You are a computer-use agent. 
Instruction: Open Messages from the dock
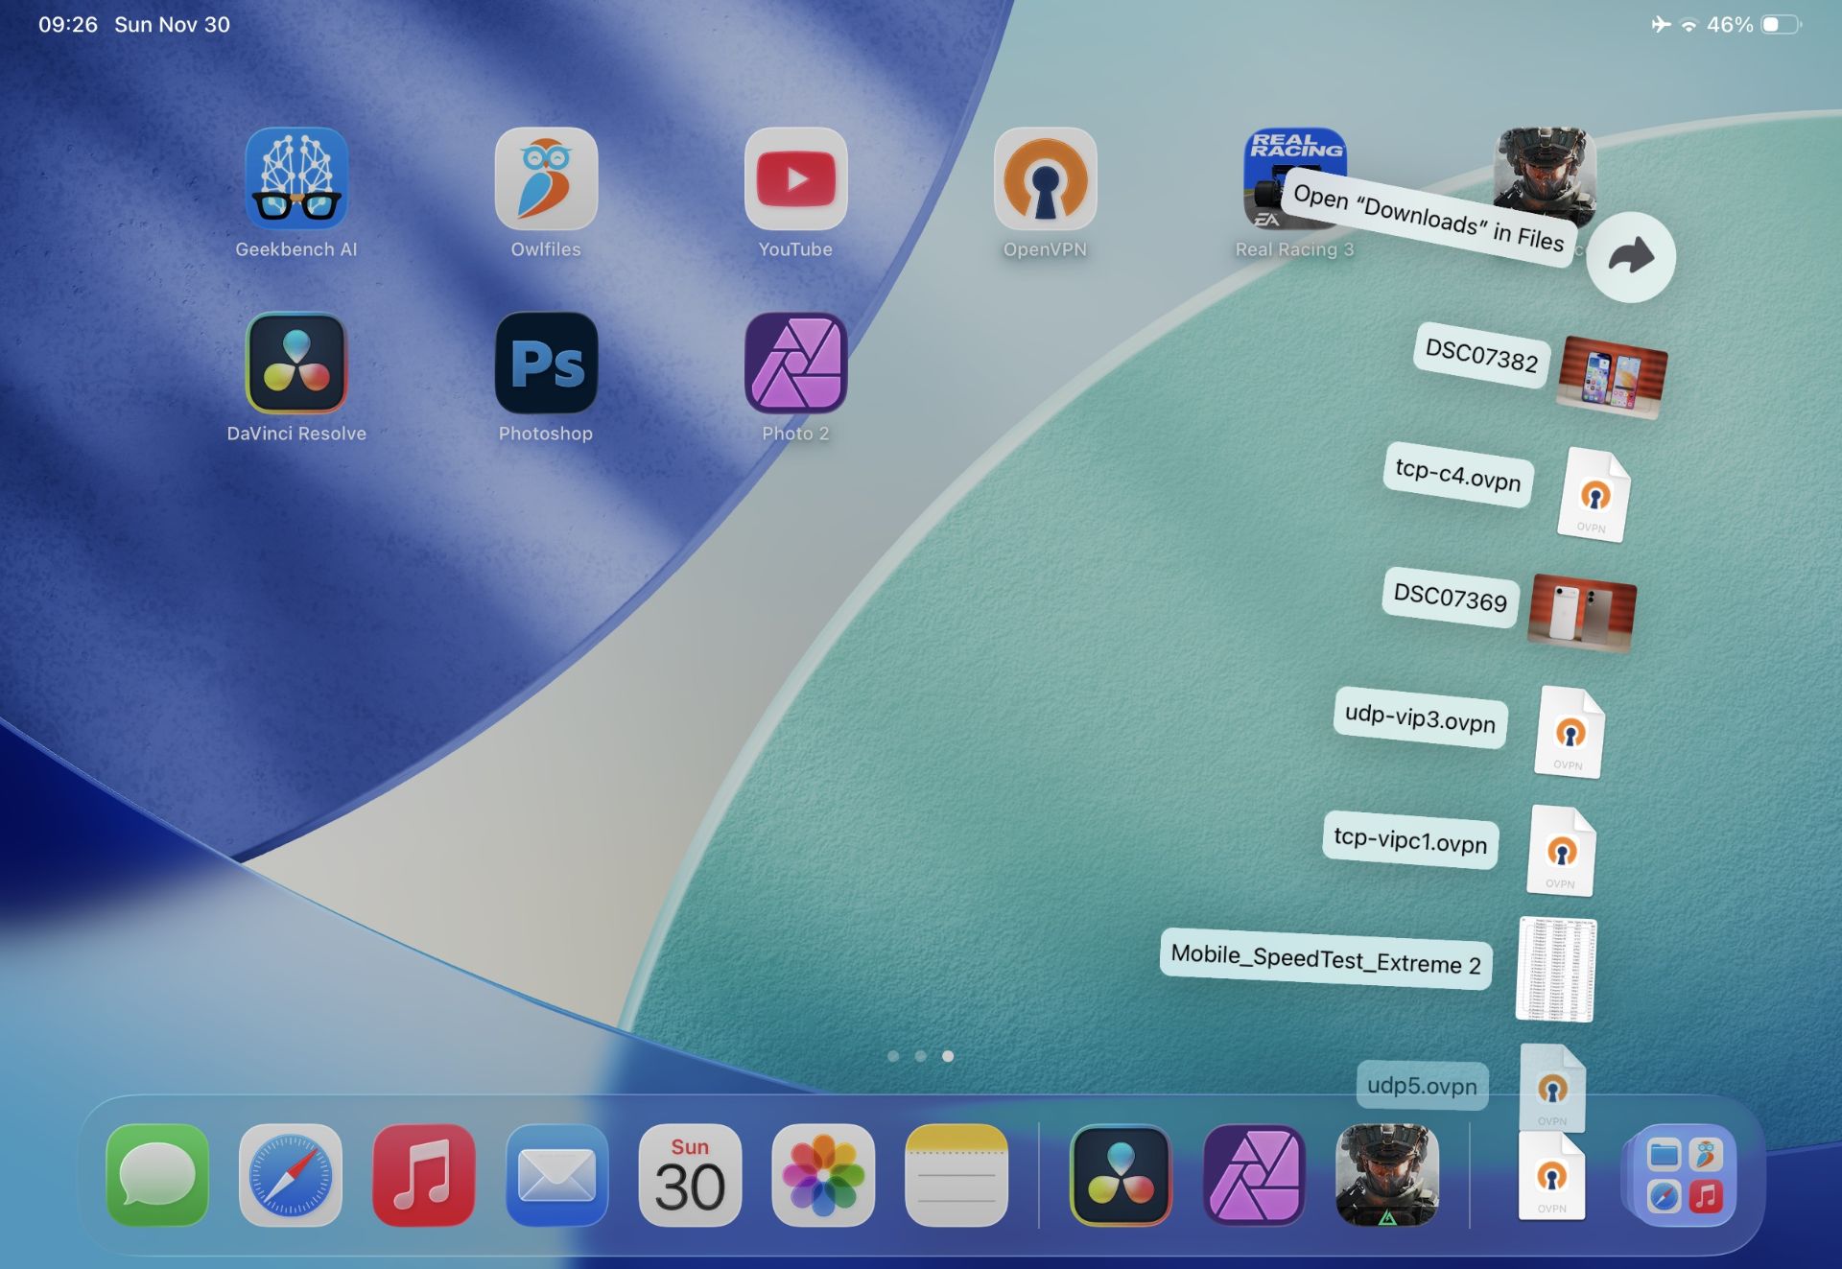(158, 1174)
